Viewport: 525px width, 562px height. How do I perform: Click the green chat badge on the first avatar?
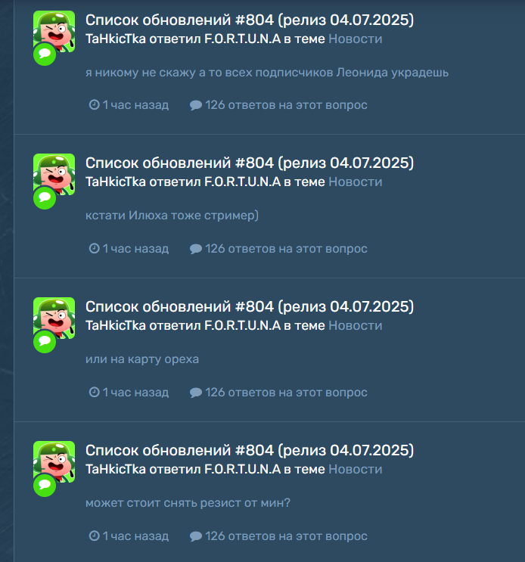pyautogui.click(x=45, y=54)
